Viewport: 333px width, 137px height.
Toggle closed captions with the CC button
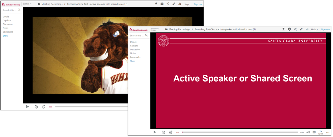[314, 132]
